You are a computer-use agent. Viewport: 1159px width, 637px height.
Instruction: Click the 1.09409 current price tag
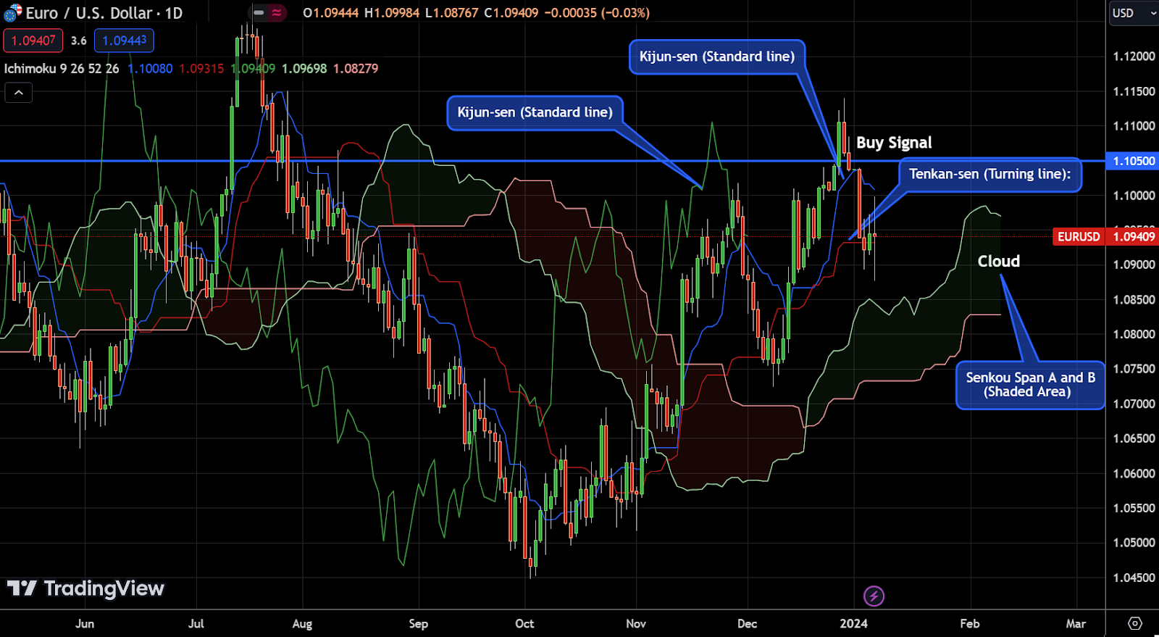(1132, 236)
